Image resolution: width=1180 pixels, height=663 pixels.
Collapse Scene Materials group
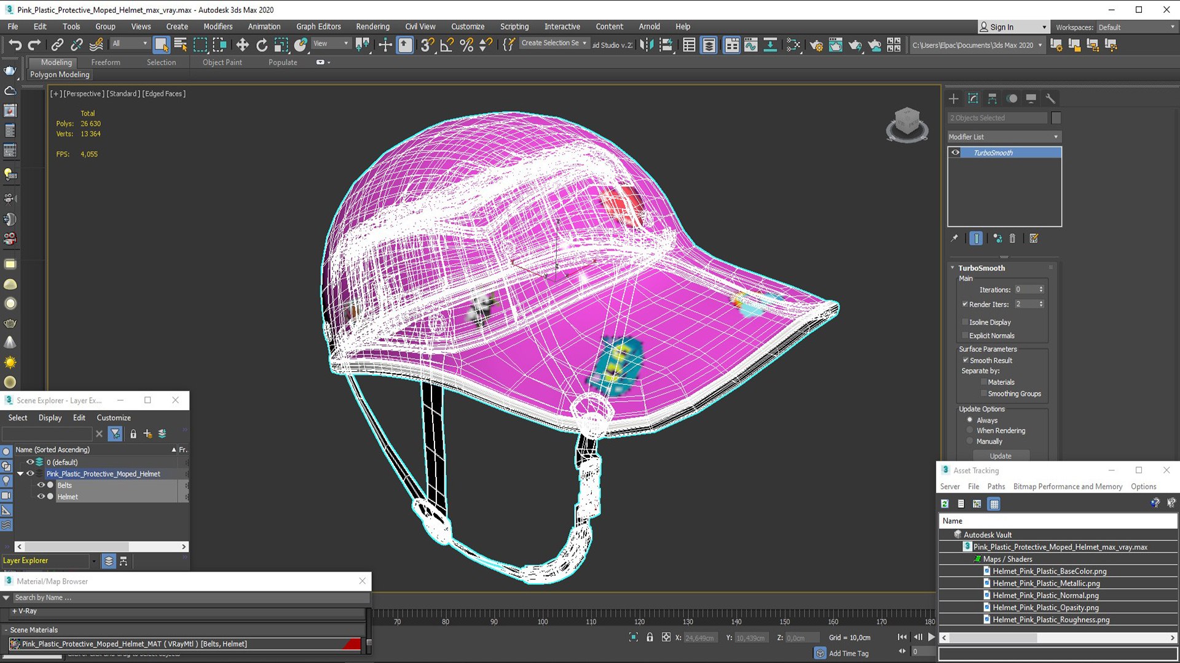[6, 630]
